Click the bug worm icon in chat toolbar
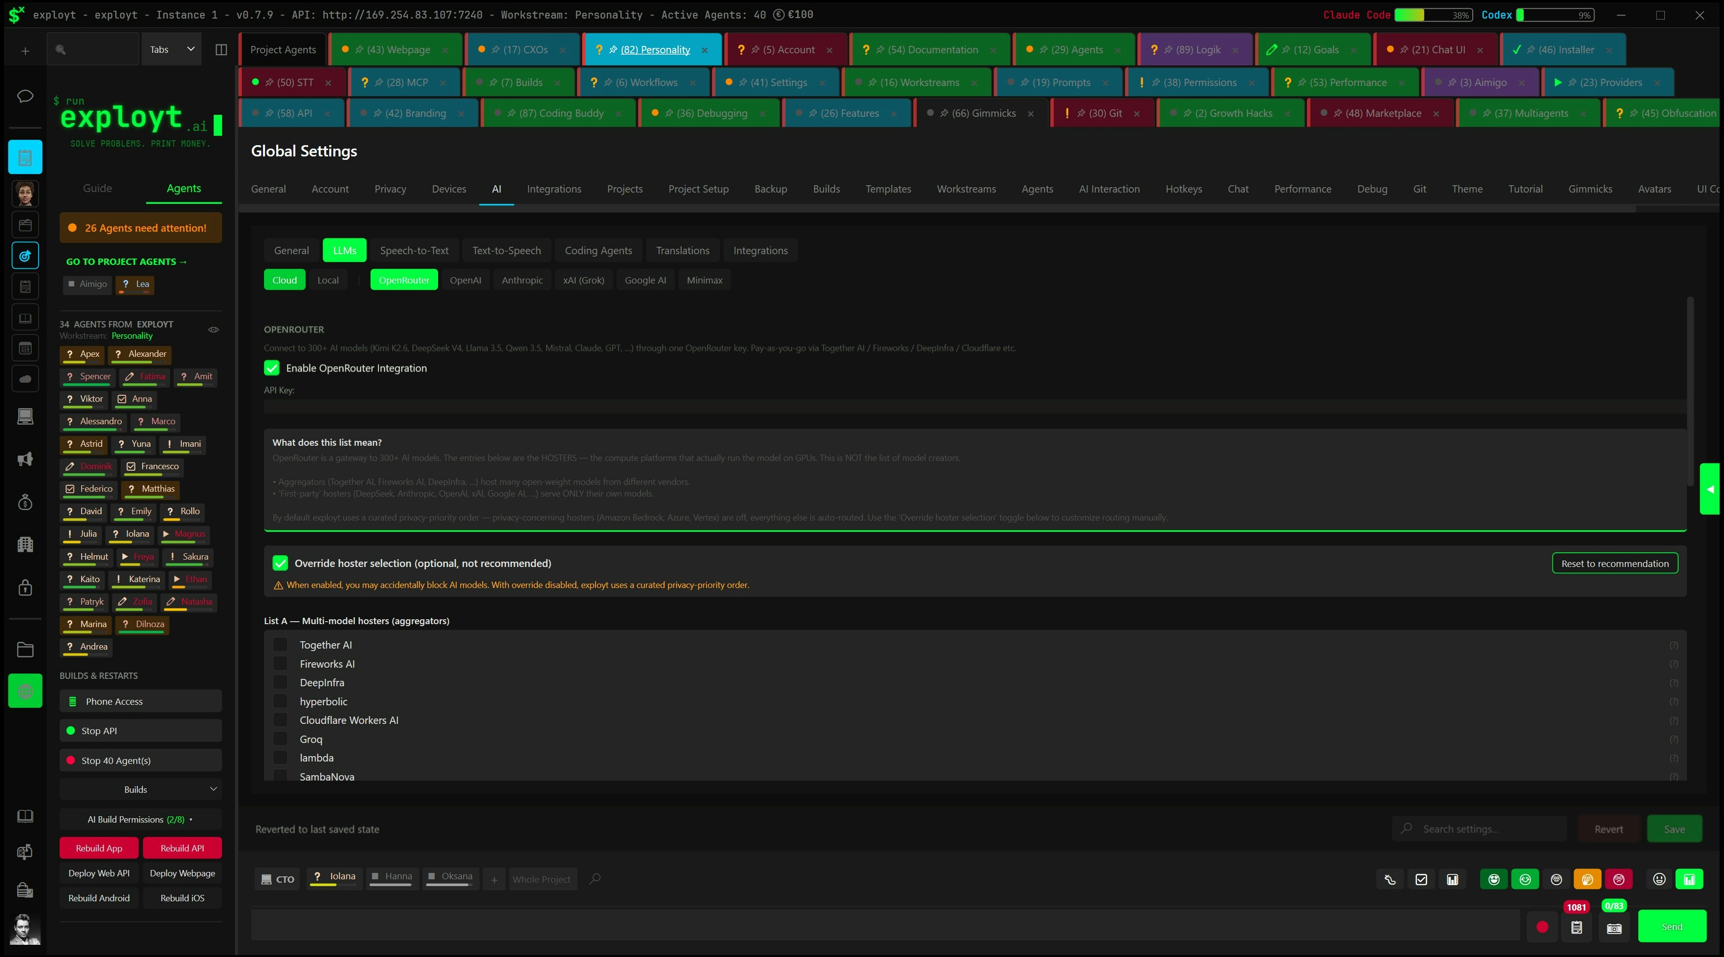 click(x=1390, y=879)
